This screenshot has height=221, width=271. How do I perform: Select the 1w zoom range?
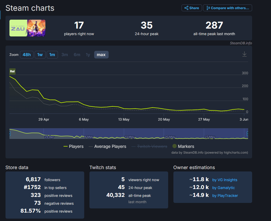[40, 55]
